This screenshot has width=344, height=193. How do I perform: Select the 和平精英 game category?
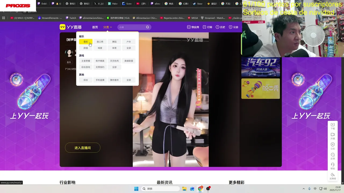pyautogui.click(x=100, y=61)
